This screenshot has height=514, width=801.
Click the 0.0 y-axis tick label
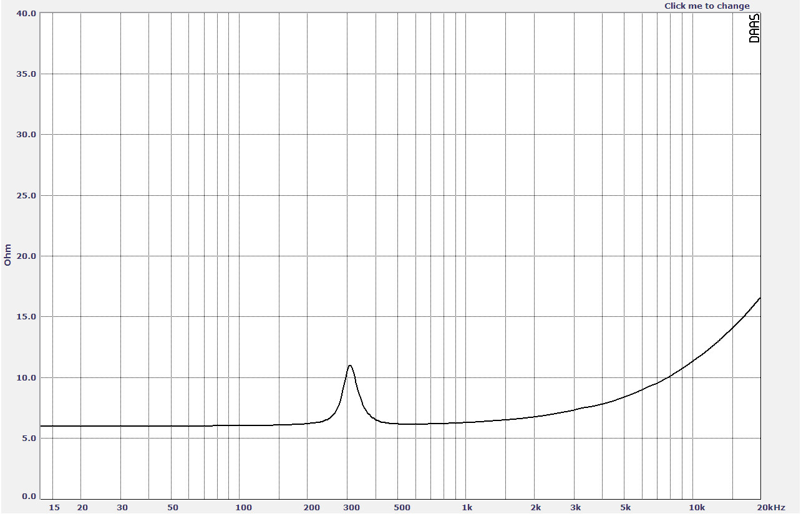tap(27, 497)
